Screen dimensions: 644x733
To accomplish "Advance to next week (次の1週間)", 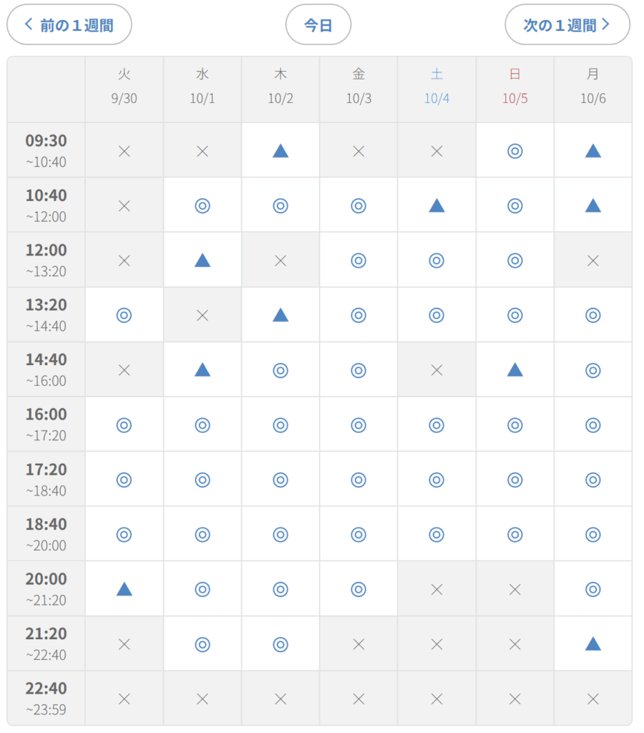I will [x=567, y=24].
